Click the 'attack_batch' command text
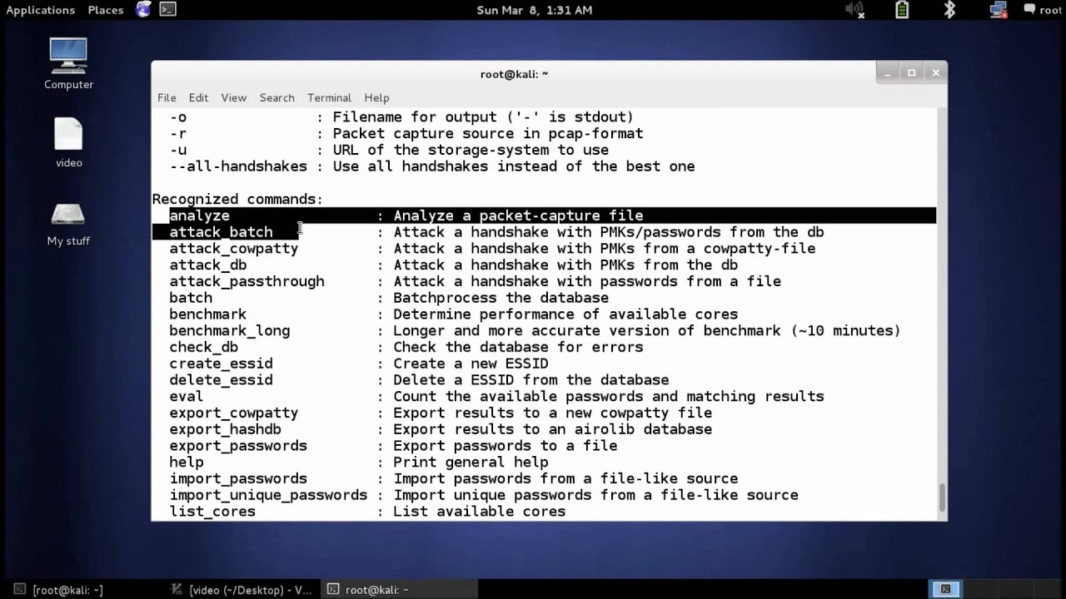The height and width of the screenshot is (599, 1066). [221, 232]
